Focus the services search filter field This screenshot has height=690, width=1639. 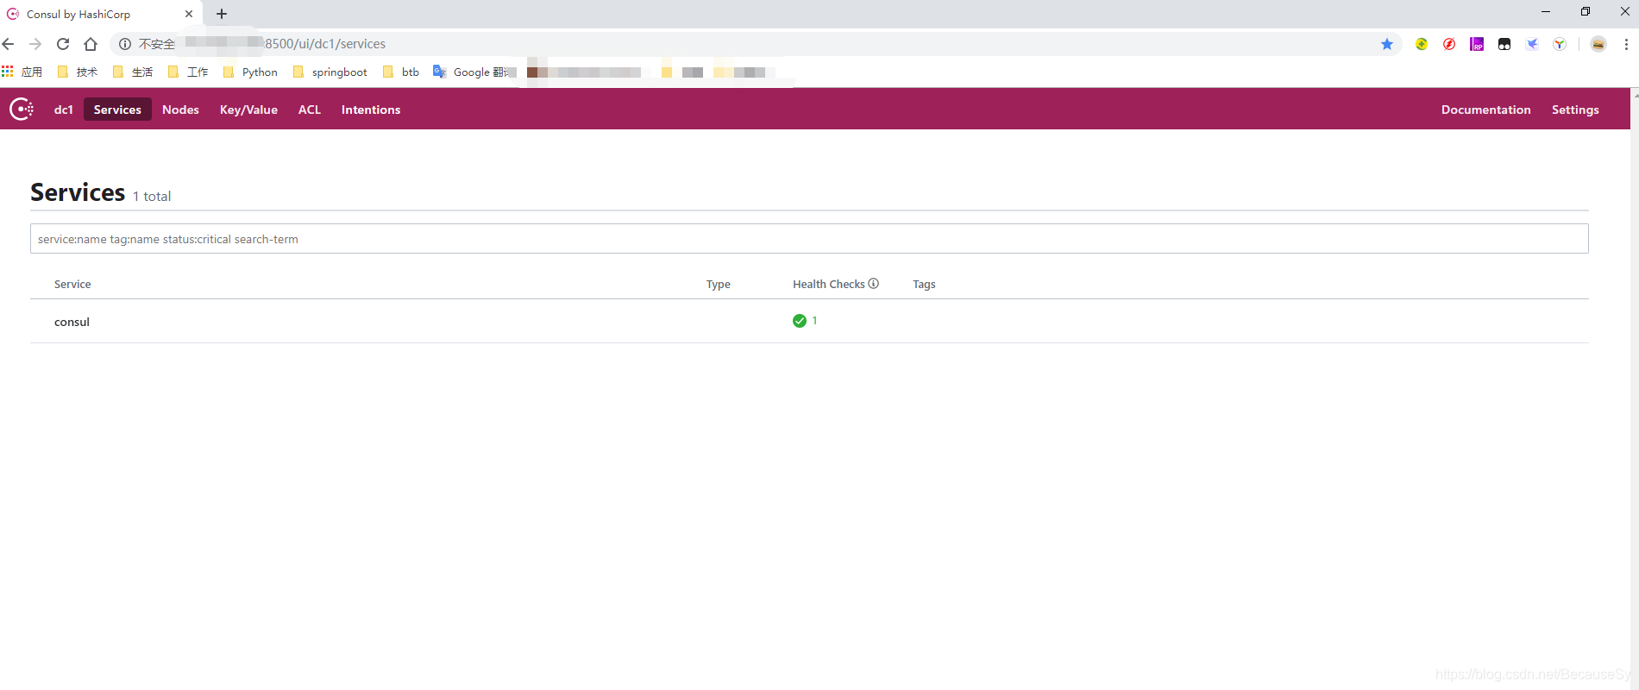point(809,239)
